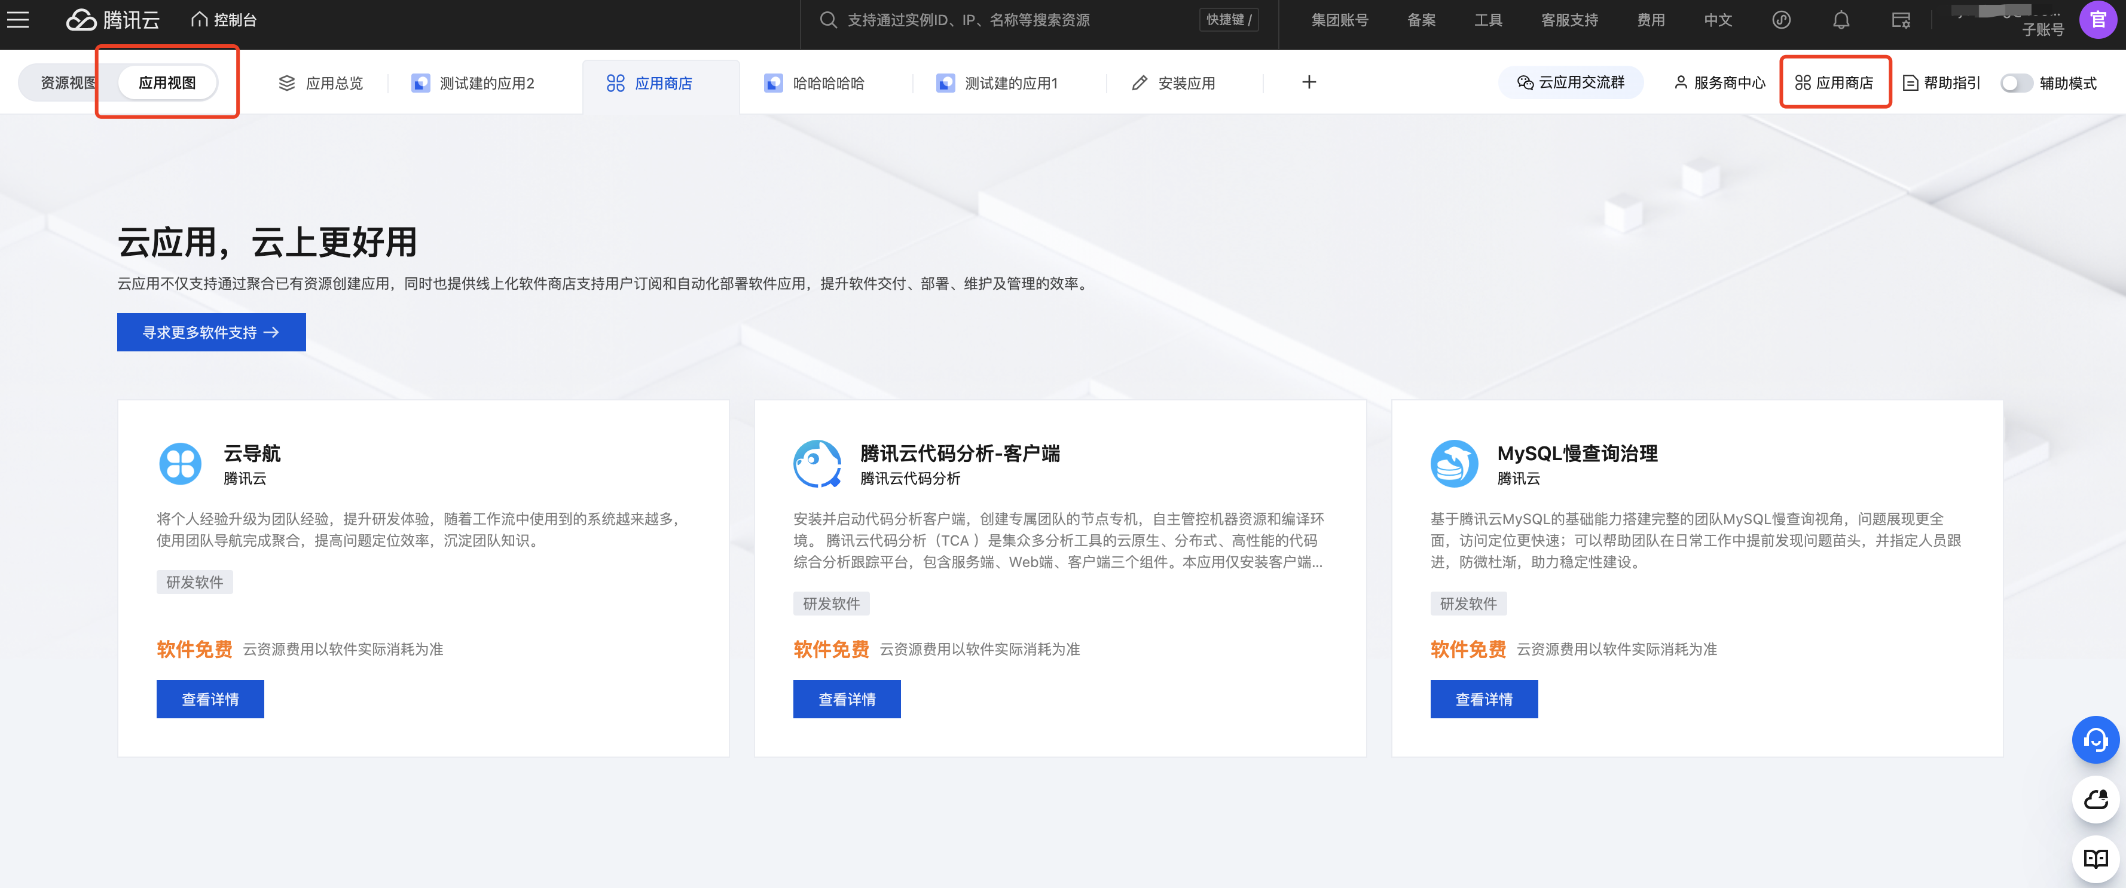This screenshot has width=2126, height=888.
Task: Open the 中文 language dropdown
Action: 1718,20
